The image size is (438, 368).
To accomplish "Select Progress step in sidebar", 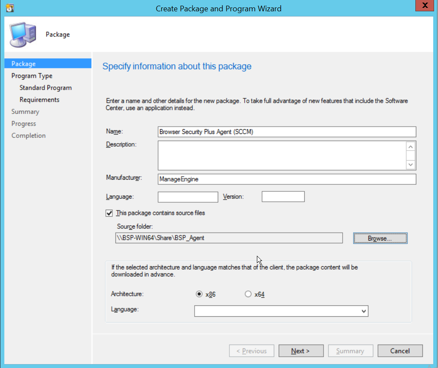I will [x=24, y=124].
